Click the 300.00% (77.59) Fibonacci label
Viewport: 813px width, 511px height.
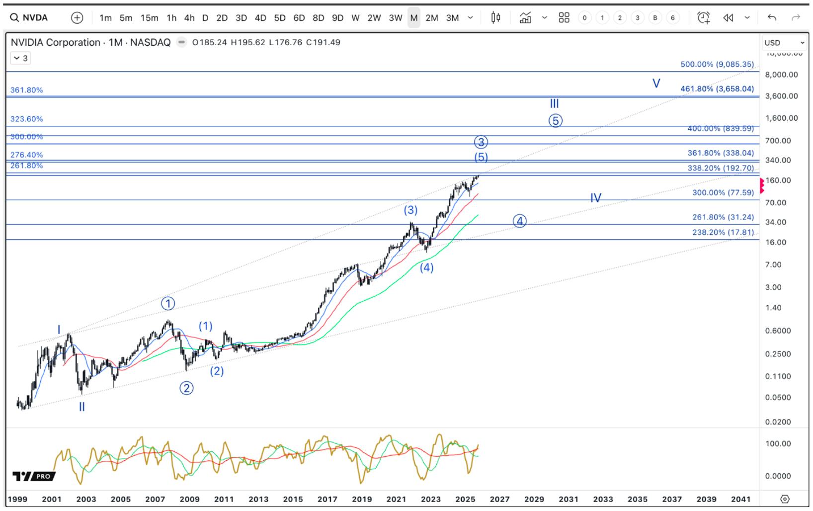tap(723, 192)
